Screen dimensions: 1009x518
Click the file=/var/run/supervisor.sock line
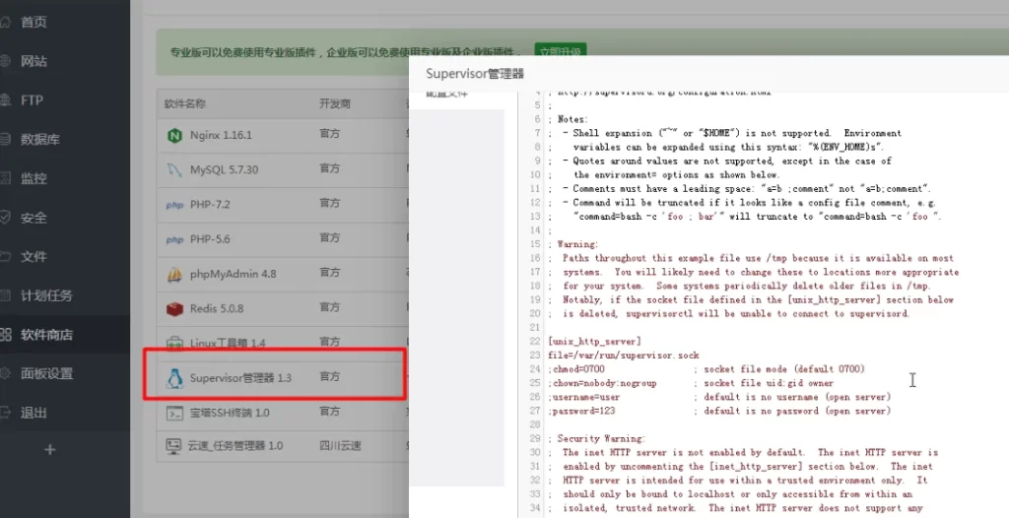[623, 356]
